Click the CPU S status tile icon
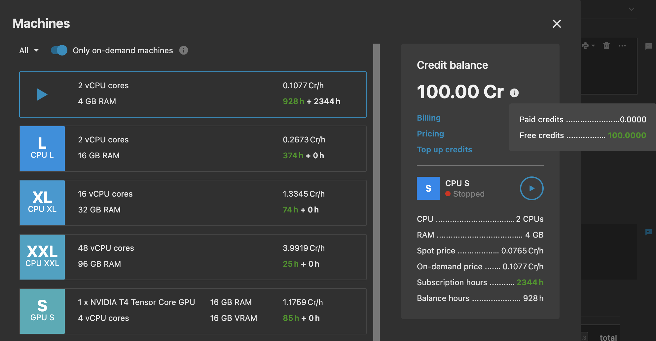The height and width of the screenshot is (341, 656). (x=428, y=188)
